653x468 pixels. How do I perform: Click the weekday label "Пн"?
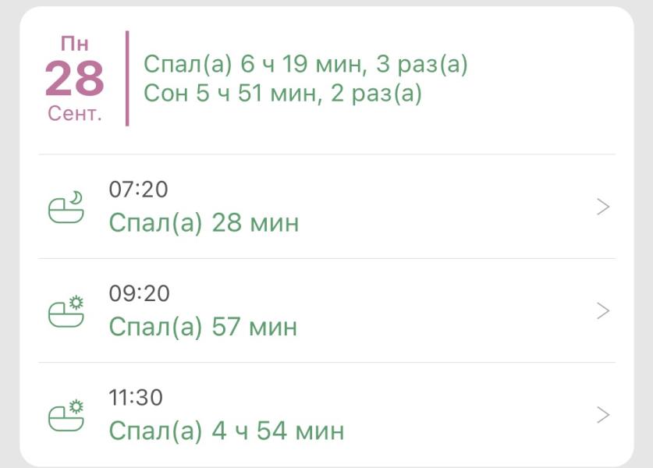coord(74,43)
